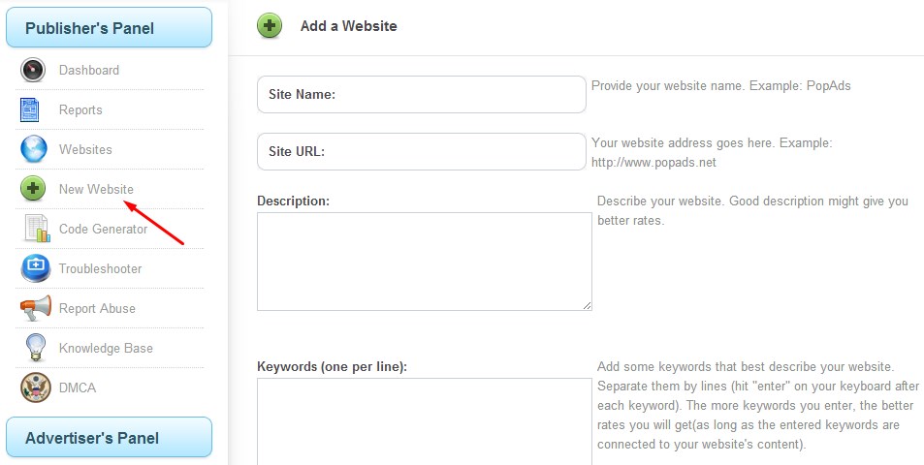Screen dimensions: 924x465
Task: Click inside the Description text area
Action: (x=424, y=262)
